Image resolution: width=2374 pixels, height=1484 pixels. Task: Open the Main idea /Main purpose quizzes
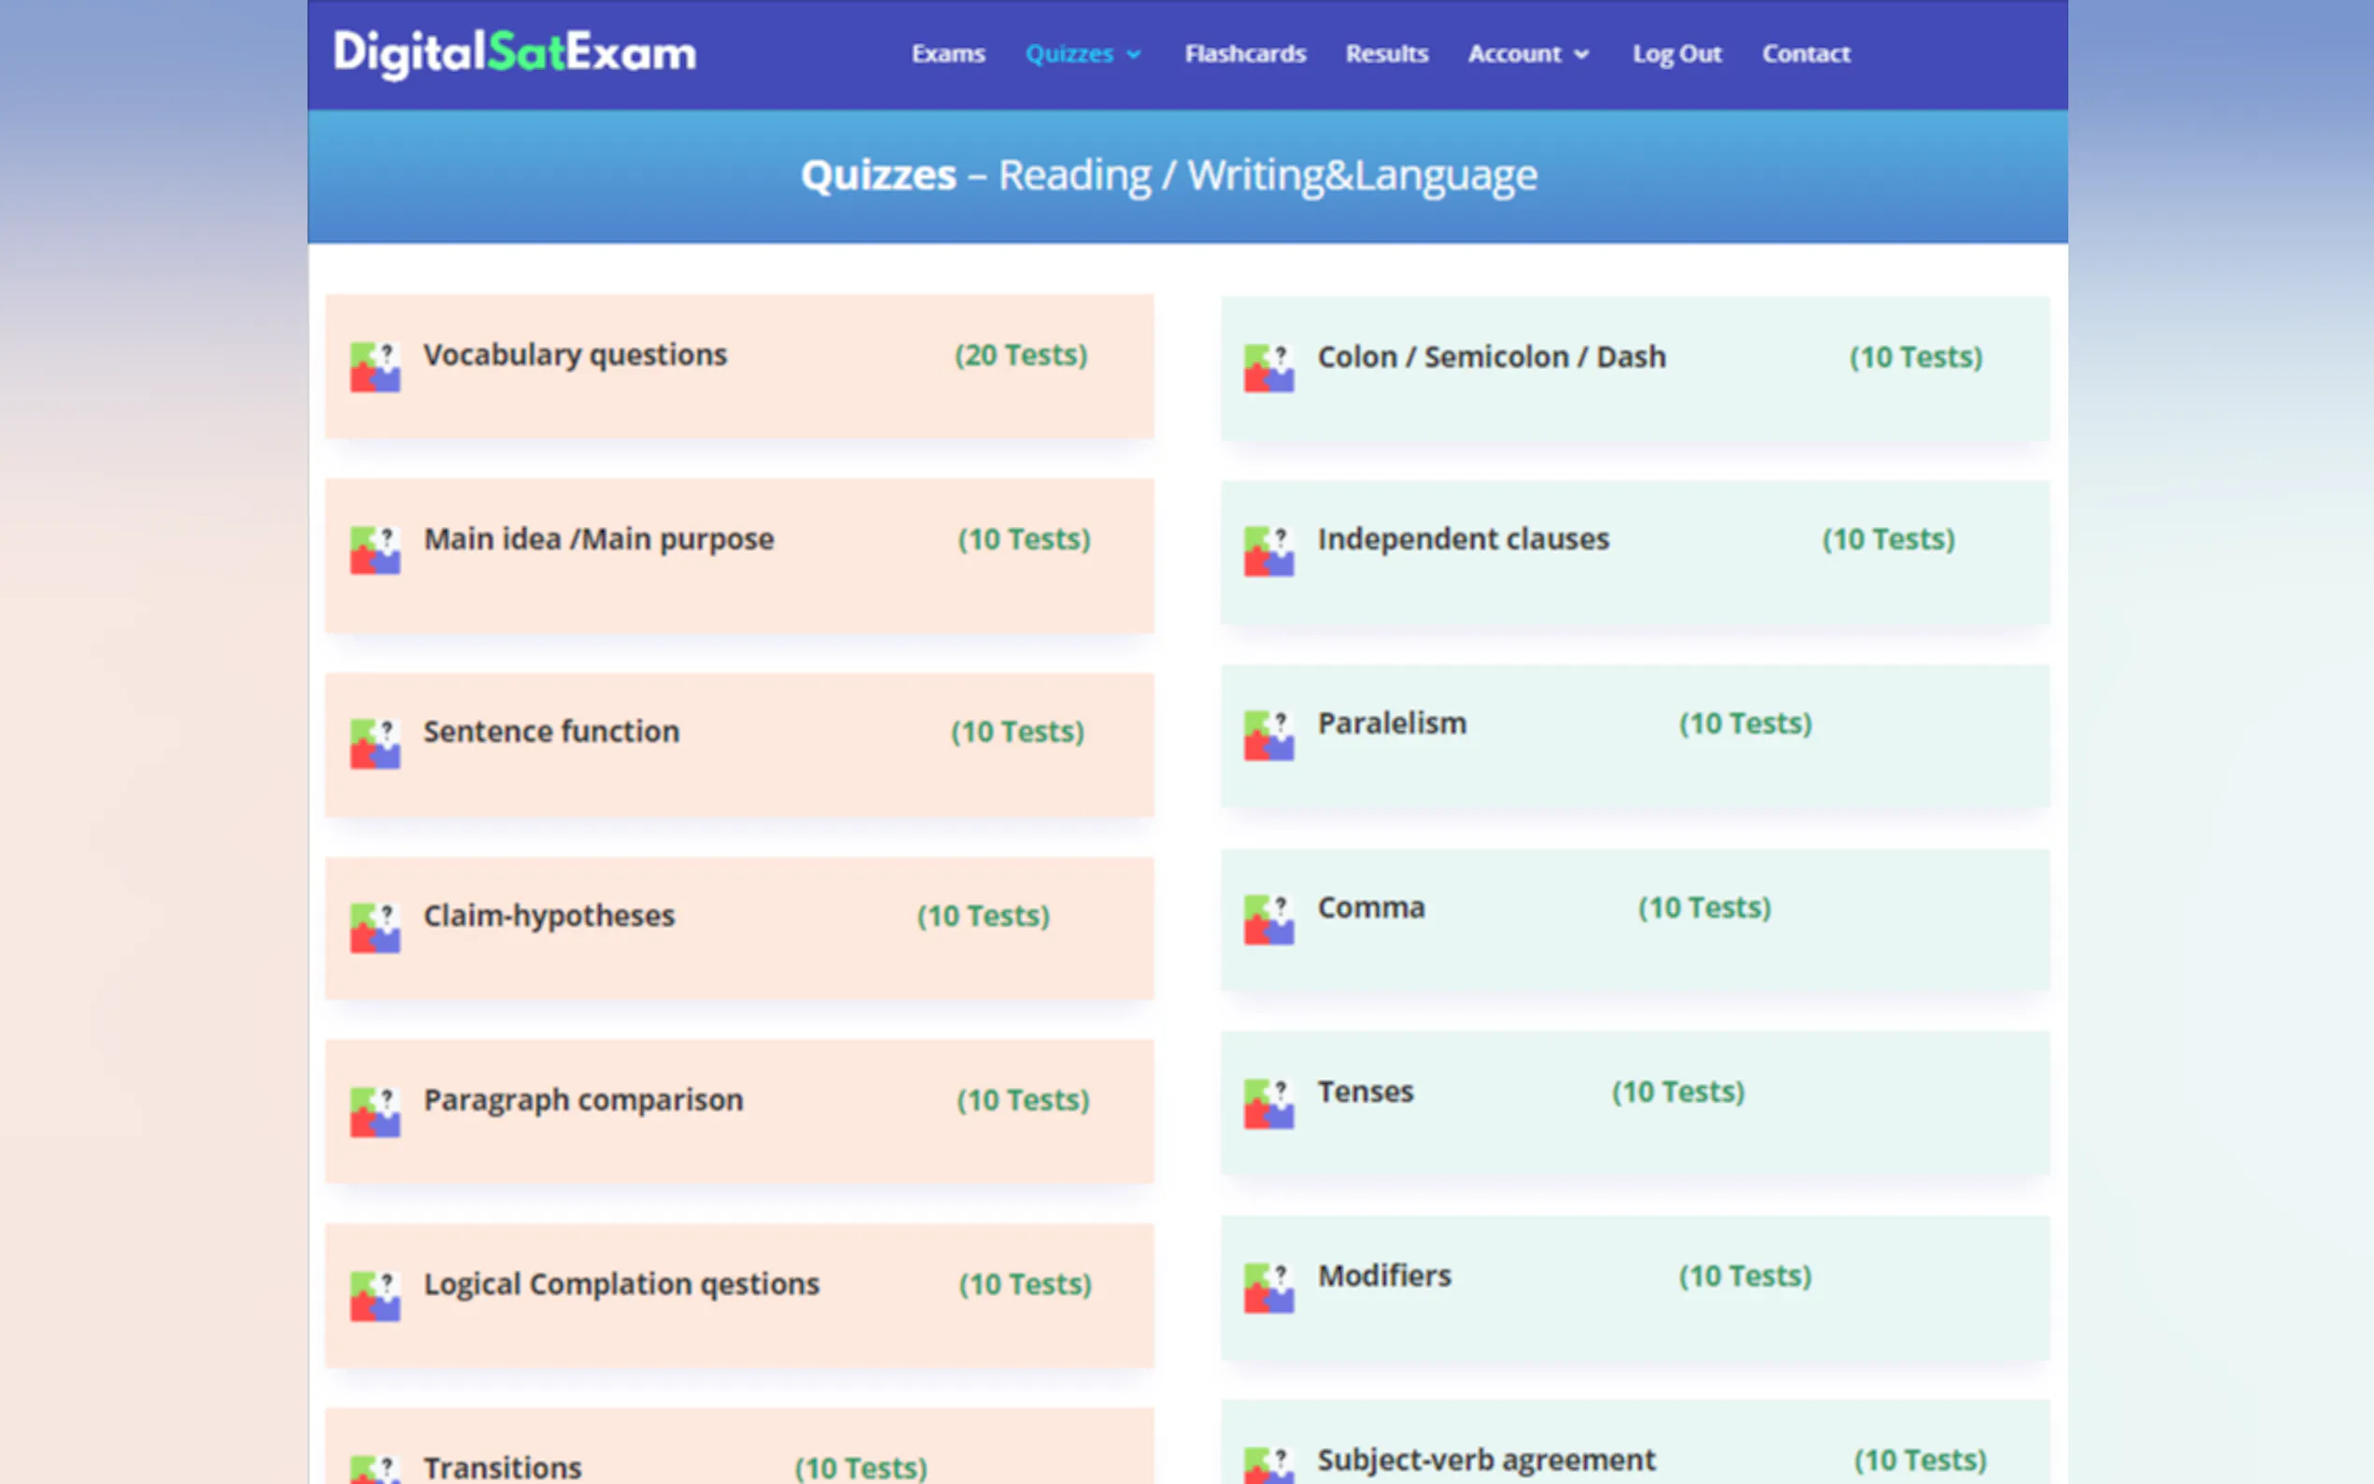click(599, 539)
